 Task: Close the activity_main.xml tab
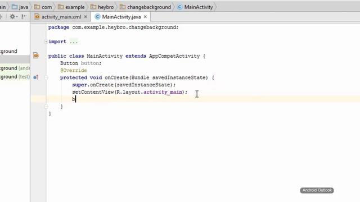[85, 17]
